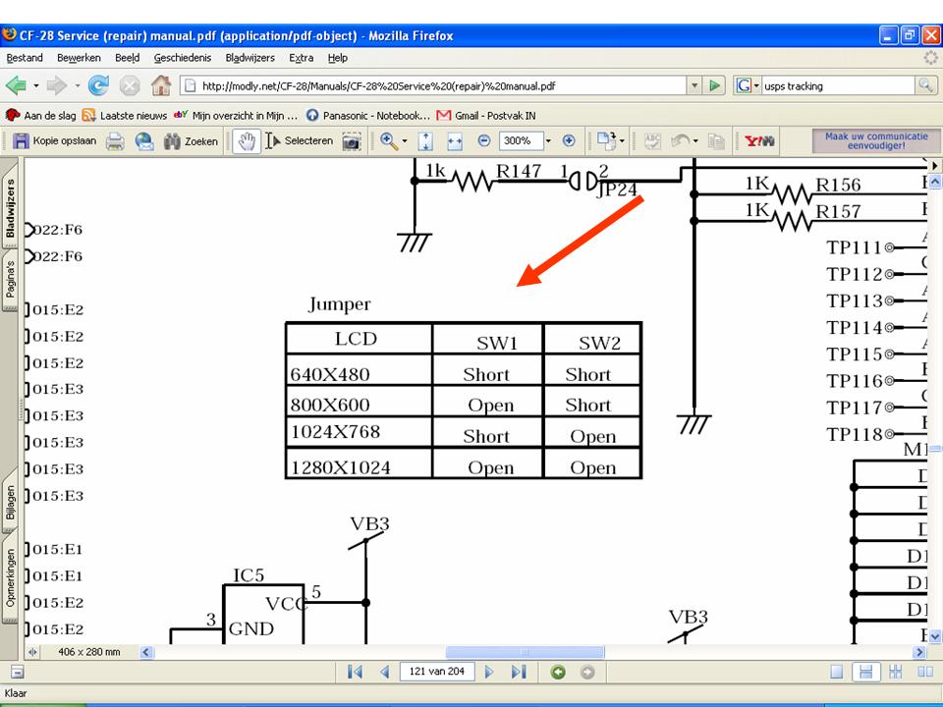Go back with the green arrow
The image size is (943, 707).
click(x=17, y=86)
